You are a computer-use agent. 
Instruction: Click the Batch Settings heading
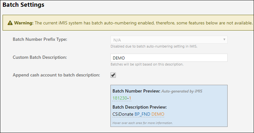24,5
